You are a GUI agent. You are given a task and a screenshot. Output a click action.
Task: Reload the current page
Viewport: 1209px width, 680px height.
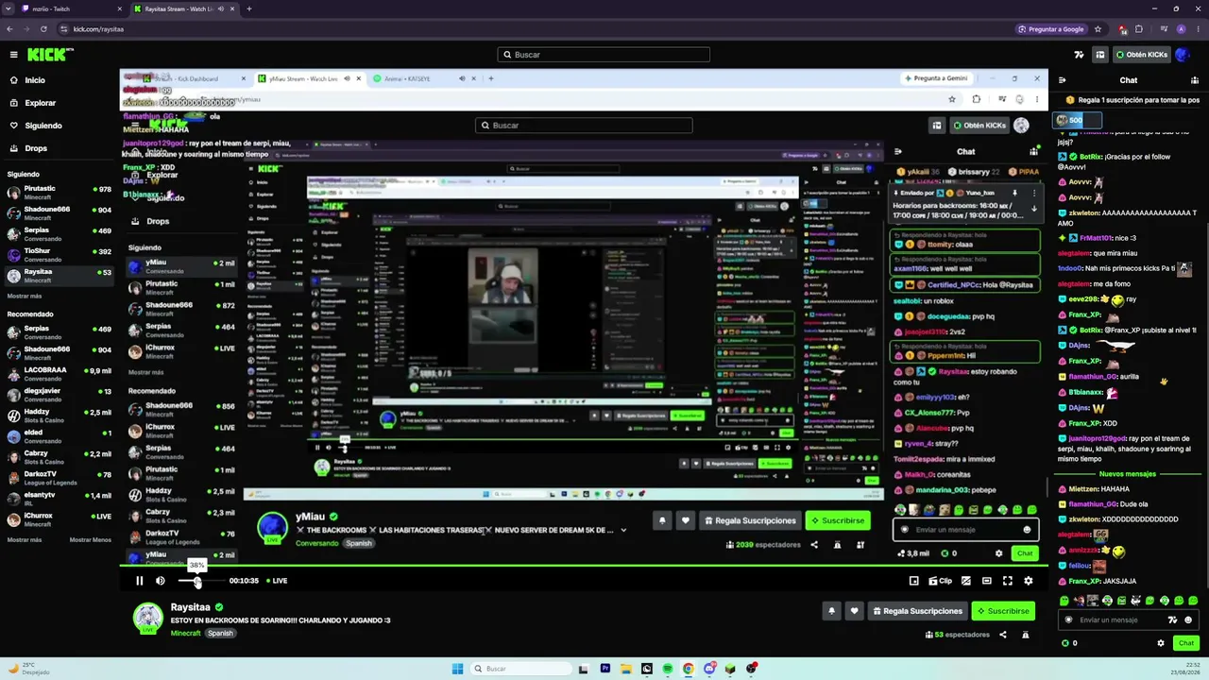pos(43,29)
